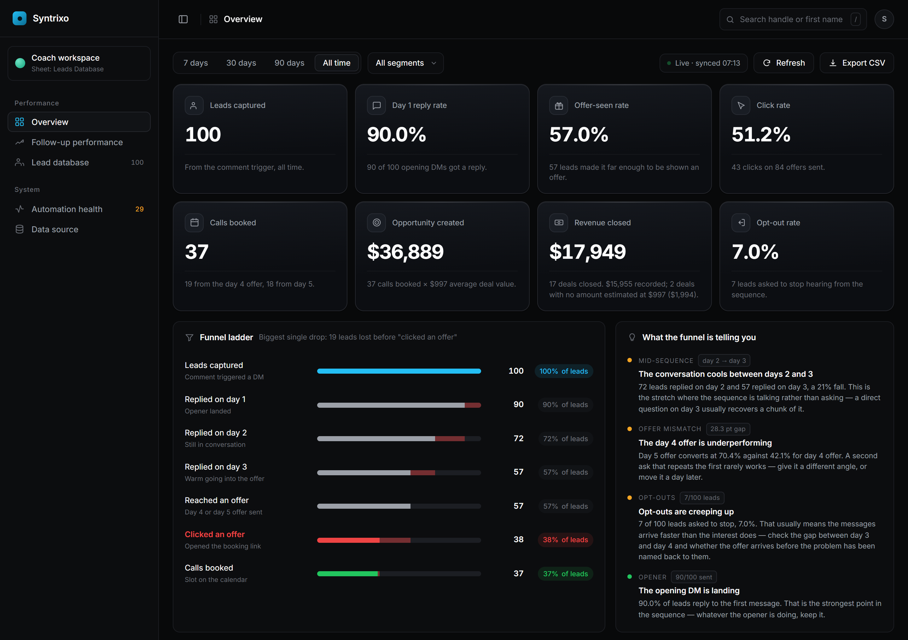Open the Coach workspace switcher
Screen dimensions: 908x640
79,63
